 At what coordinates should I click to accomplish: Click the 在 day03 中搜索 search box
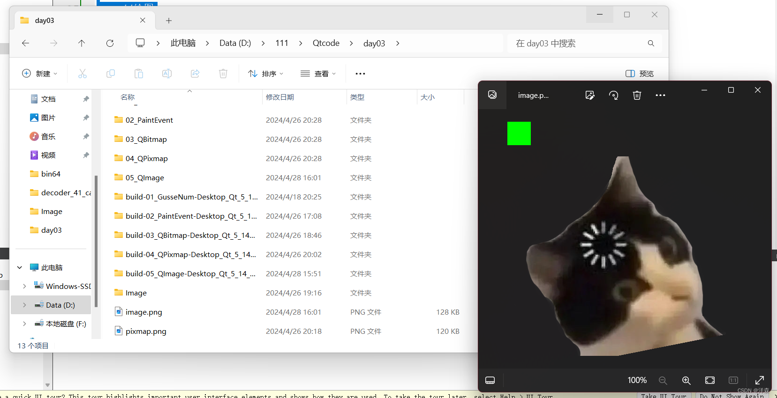tap(584, 43)
